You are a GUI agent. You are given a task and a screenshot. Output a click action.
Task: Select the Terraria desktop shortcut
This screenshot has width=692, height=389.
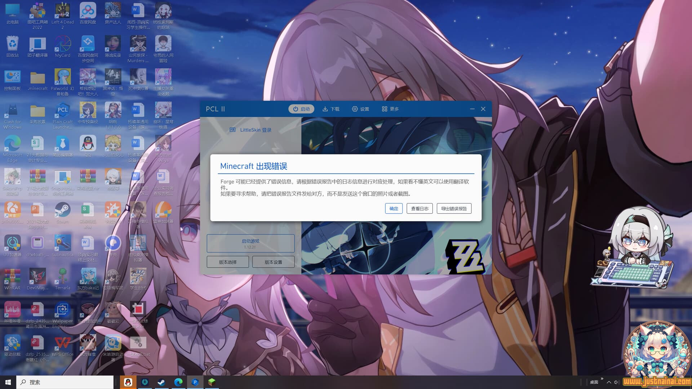62,280
